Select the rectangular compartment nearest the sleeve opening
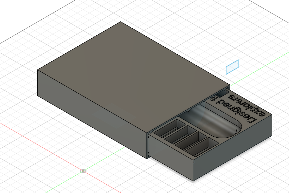Screen dimensions: 289x193 click(170, 128)
